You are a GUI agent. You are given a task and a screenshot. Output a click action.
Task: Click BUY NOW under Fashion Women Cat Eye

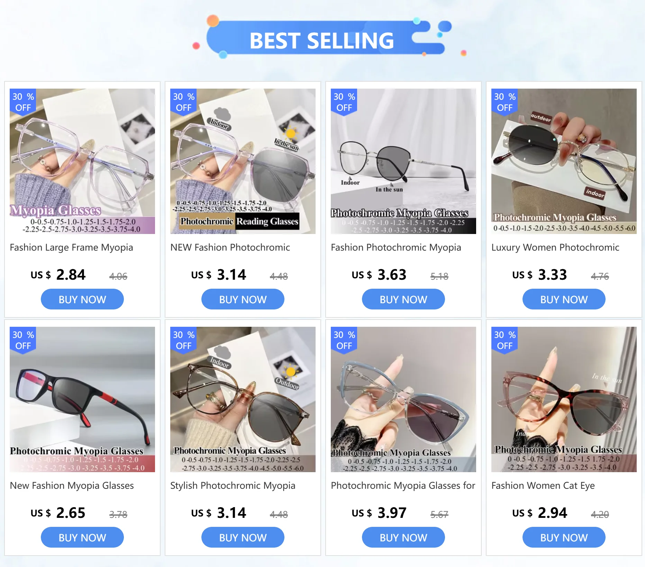pos(564,538)
